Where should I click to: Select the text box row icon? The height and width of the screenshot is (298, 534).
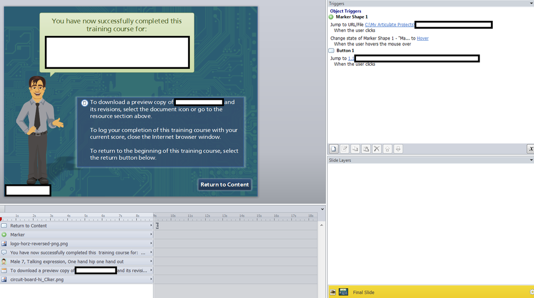[x=4, y=270]
